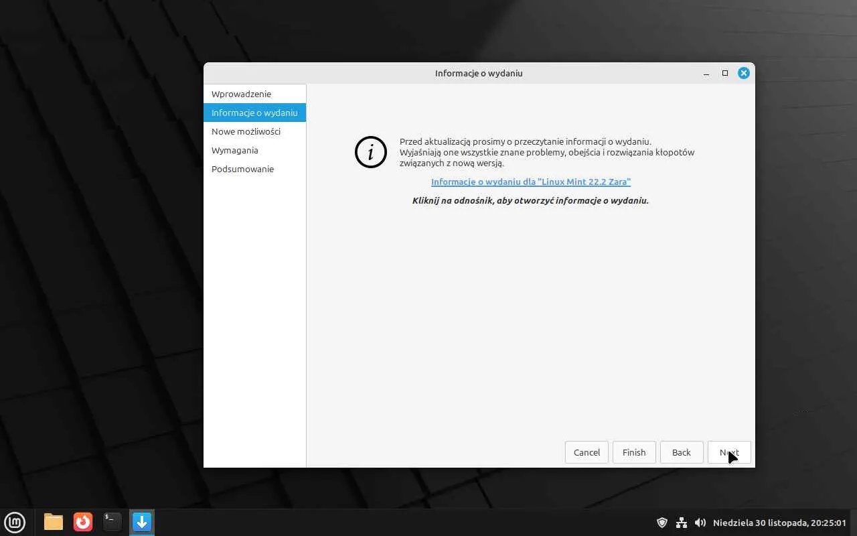
Task: Open the network connections tray icon
Action: (682, 523)
